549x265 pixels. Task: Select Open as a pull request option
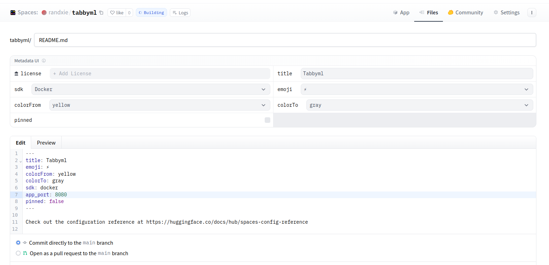(x=18, y=253)
